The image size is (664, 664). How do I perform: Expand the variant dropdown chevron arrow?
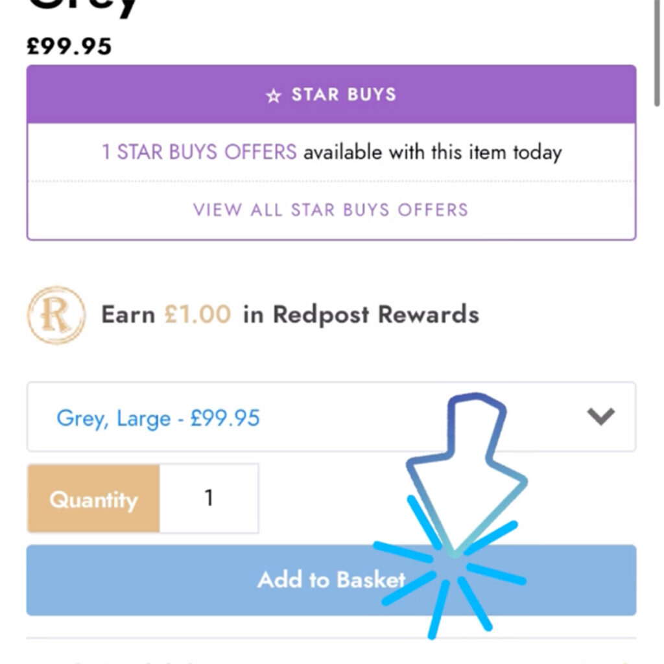[x=600, y=416]
